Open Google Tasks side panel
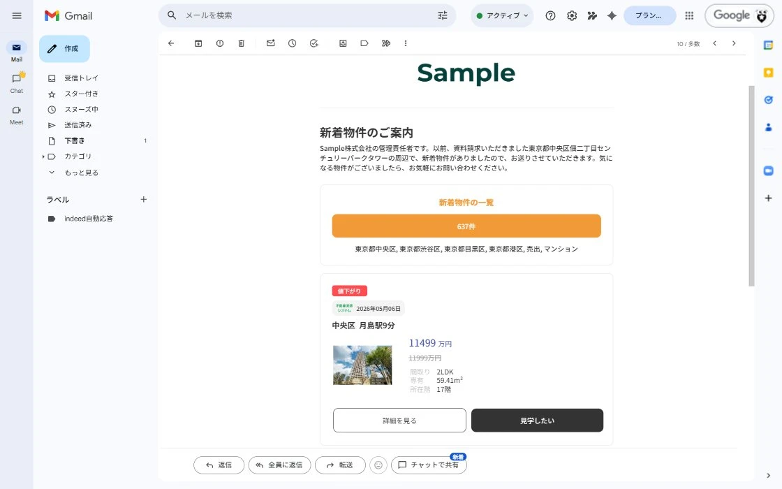 769,100
